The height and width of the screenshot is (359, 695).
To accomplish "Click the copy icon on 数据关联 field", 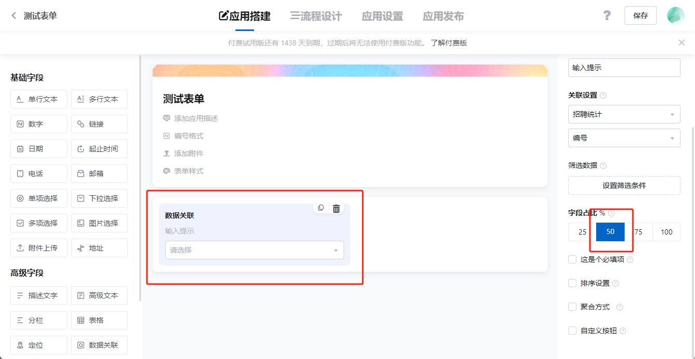I will 321,208.
